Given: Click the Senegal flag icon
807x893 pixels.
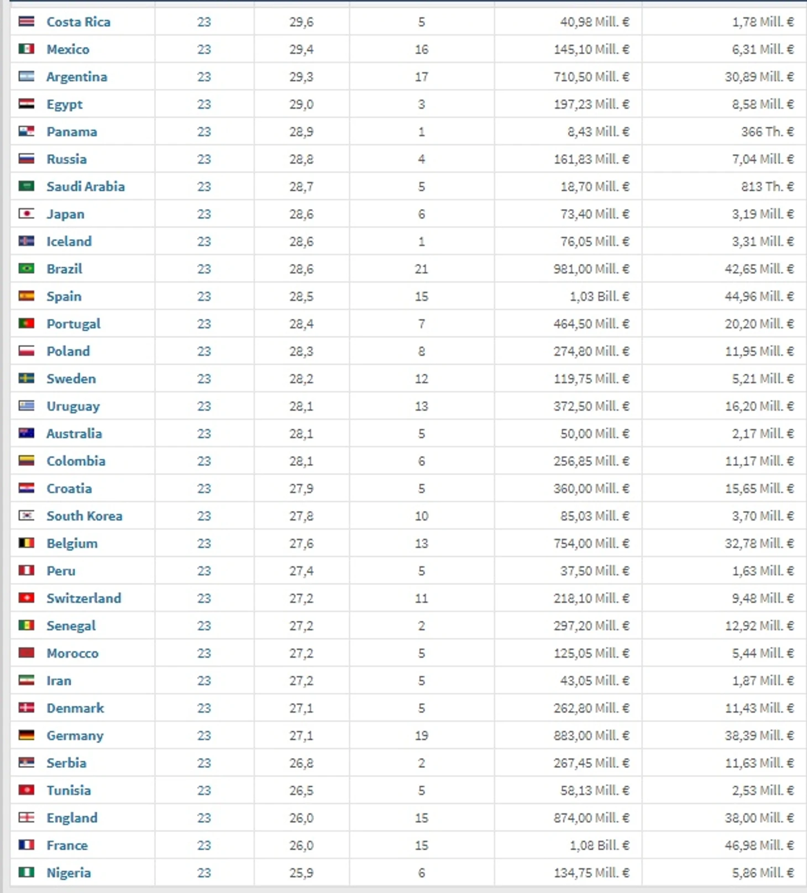Looking at the screenshot, I should tap(26, 625).
